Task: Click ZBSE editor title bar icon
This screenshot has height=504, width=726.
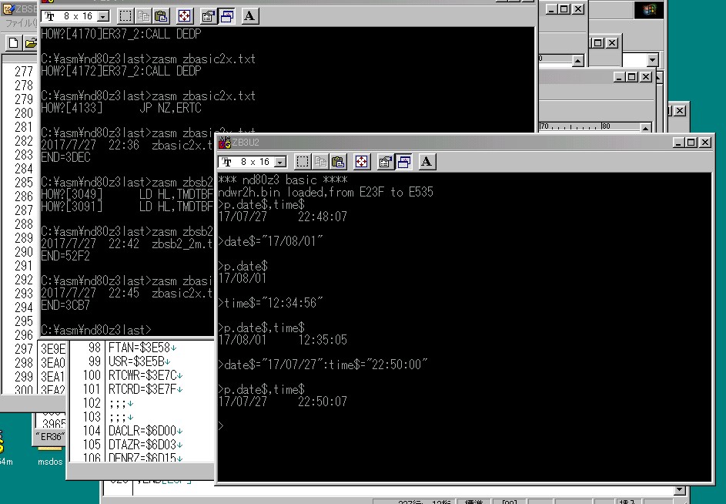Action: click(8, 8)
